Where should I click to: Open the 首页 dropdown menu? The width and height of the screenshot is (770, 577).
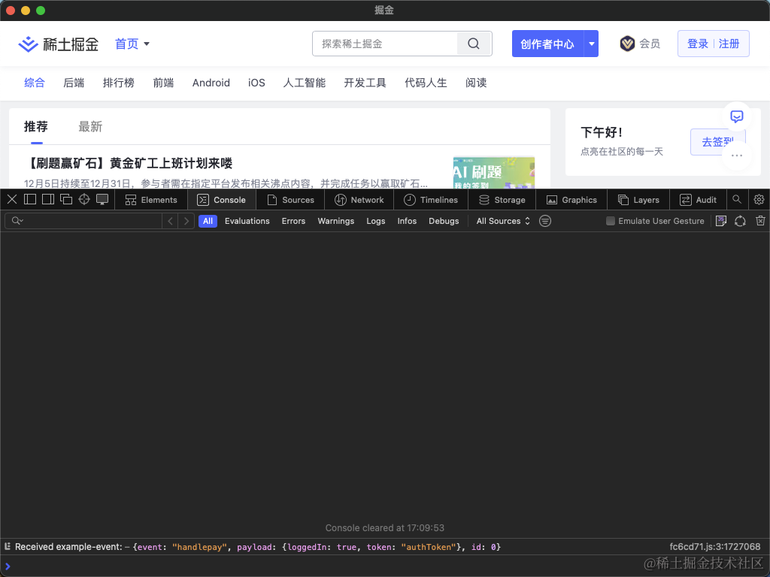click(x=132, y=44)
